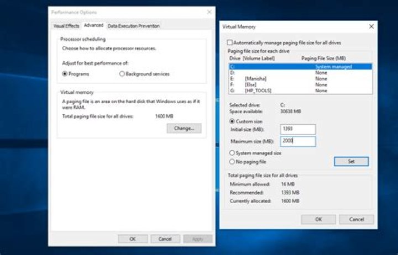Click the Set button
This screenshot has height=255, width=398.
352,162
